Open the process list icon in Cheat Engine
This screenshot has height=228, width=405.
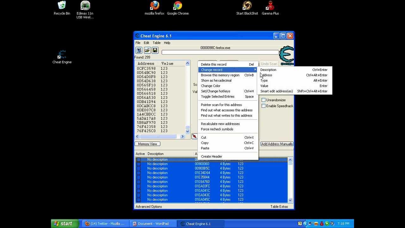coord(139,50)
